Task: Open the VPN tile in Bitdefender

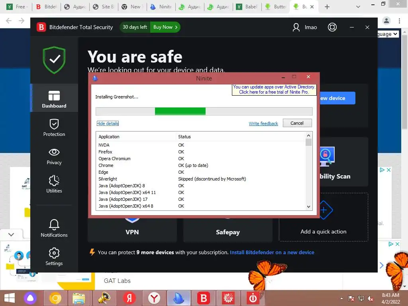Action: 132,230
